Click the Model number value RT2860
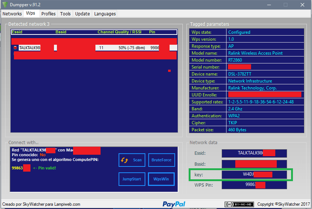312x209 pixels. 235,60
